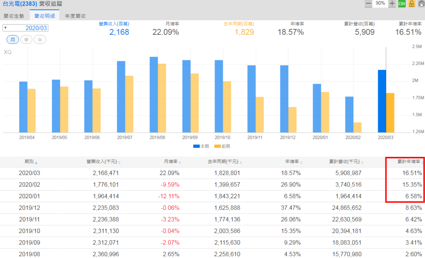Click the revenue cell 1,776,101
Viewport: 425px width, 258px height.
(106, 185)
